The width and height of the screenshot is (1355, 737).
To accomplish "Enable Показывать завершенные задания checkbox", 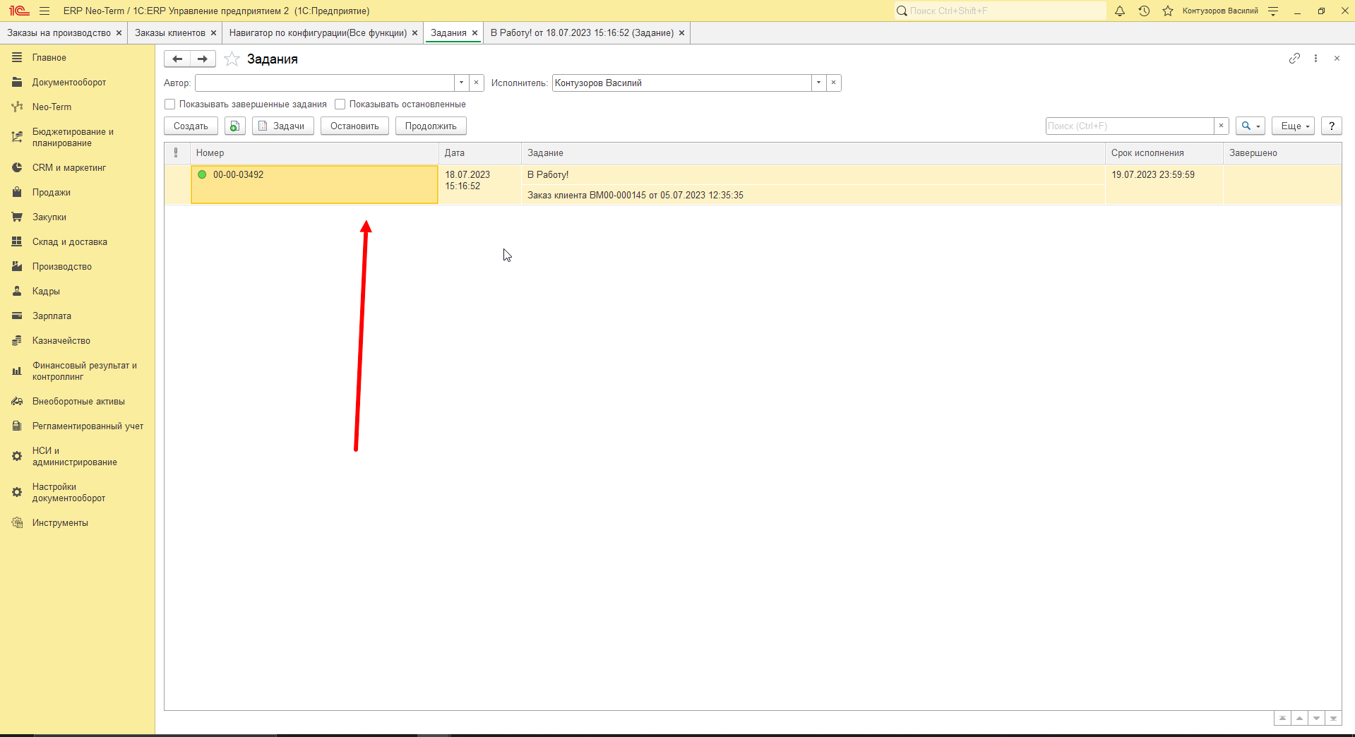I will click(170, 104).
